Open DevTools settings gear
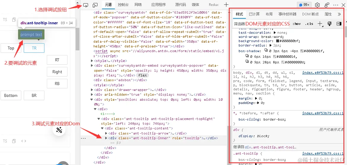The width and height of the screenshot is (347, 165). (x=317, y=5)
